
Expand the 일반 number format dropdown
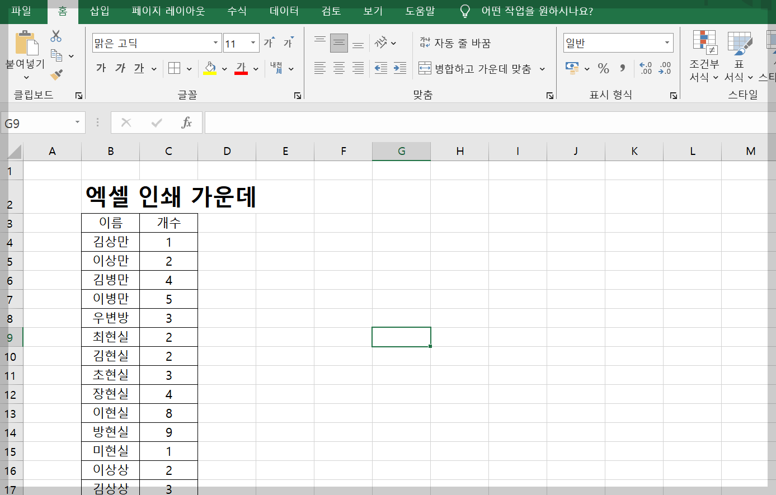pos(667,43)
